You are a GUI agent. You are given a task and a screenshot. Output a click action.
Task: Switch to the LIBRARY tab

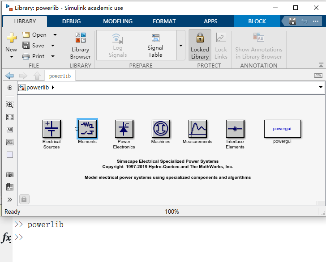(25, 21)
